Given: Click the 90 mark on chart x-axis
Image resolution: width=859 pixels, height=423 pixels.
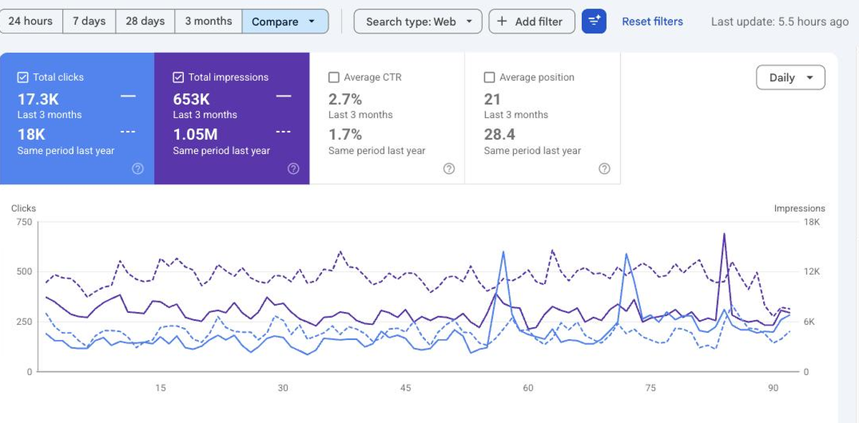Looking at the screenshot, I should pos(773,388).
